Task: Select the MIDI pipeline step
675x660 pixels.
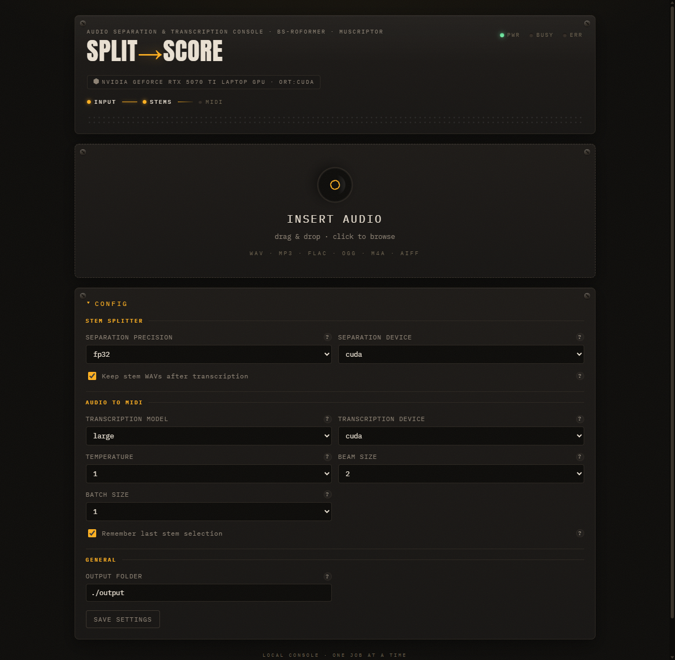Action: tap(211, 102)
